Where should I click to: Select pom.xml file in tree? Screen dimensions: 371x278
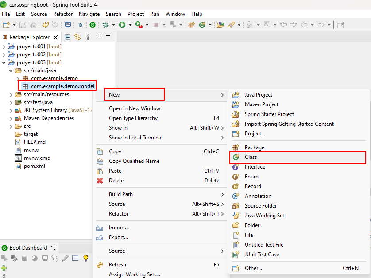[x=34, y=166]
